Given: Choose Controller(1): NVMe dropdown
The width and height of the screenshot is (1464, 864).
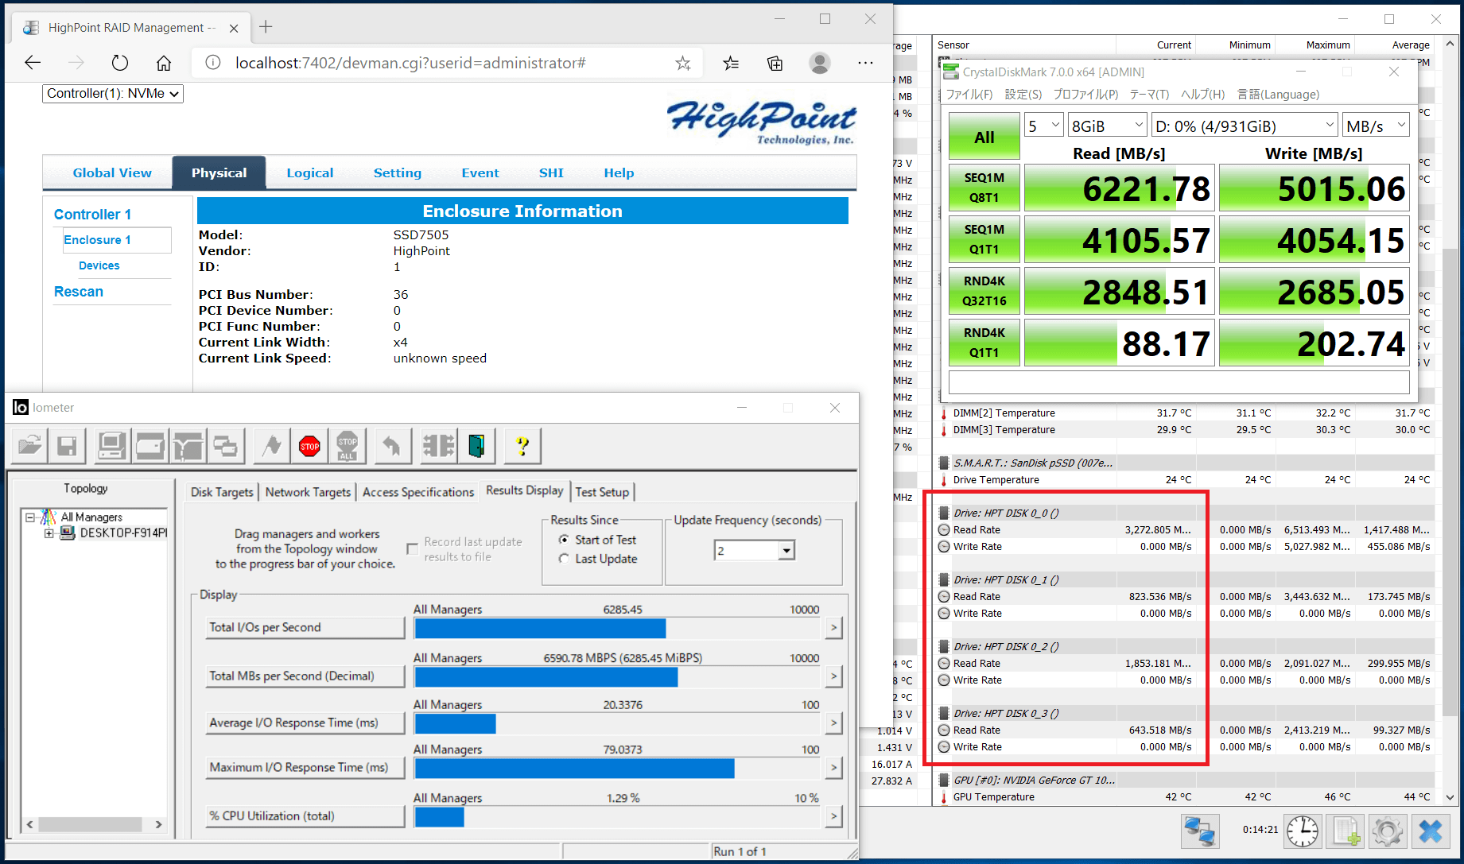Looking at the screenshot, I should click(112, 94).
